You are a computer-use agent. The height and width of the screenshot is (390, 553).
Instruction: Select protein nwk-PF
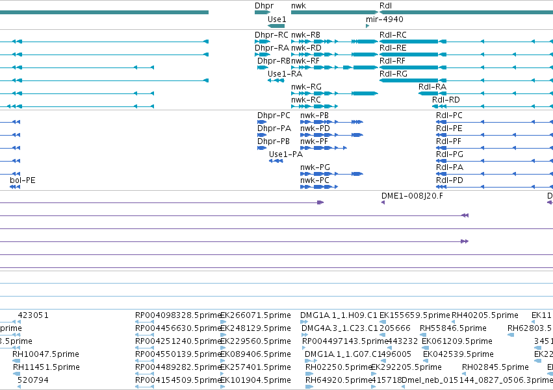pyautogui.click(x=314, y=141)
